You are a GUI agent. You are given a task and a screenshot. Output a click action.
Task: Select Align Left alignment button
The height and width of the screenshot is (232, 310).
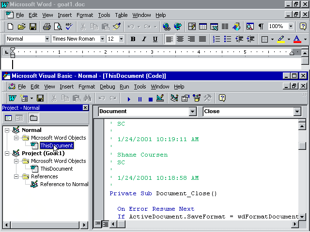(169, 39)
